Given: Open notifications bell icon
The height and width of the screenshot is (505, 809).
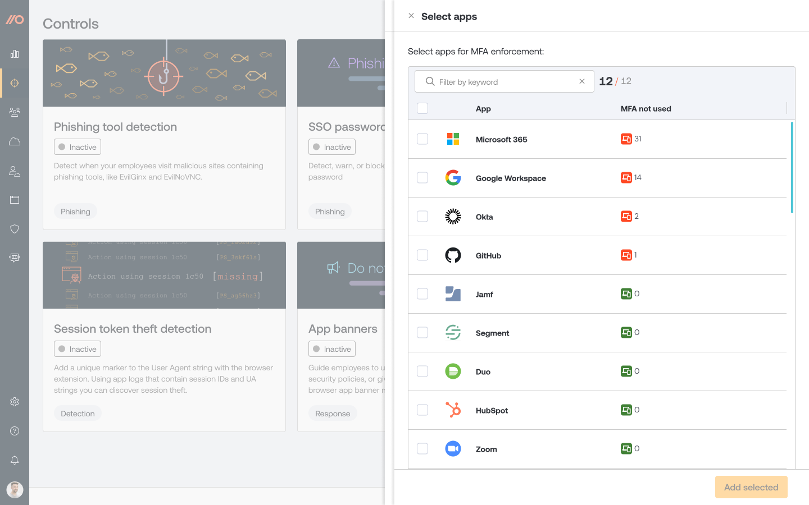Looking at the screenshot, I should tap(15, 460).
